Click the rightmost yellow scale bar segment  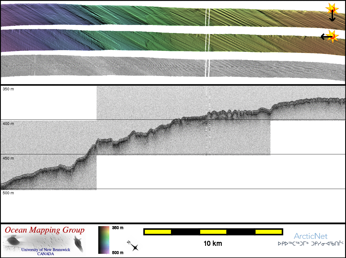[x=268, y=232]
